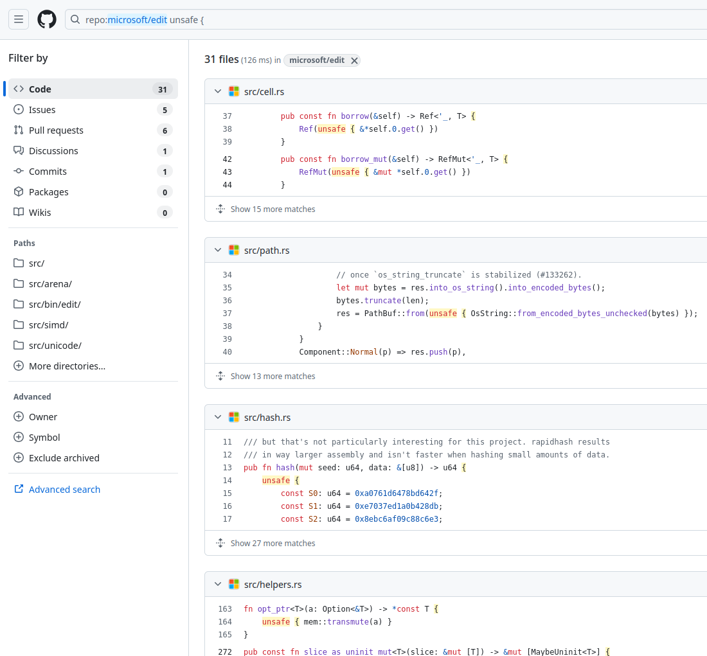Click the plus icon for More directories

(x=19, y=366)
